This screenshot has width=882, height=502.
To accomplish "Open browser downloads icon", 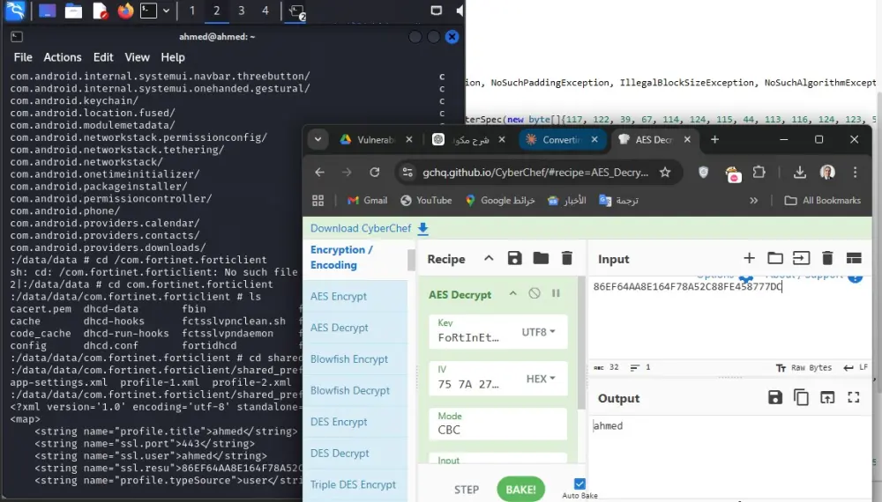I will click(x=799, y=173).
